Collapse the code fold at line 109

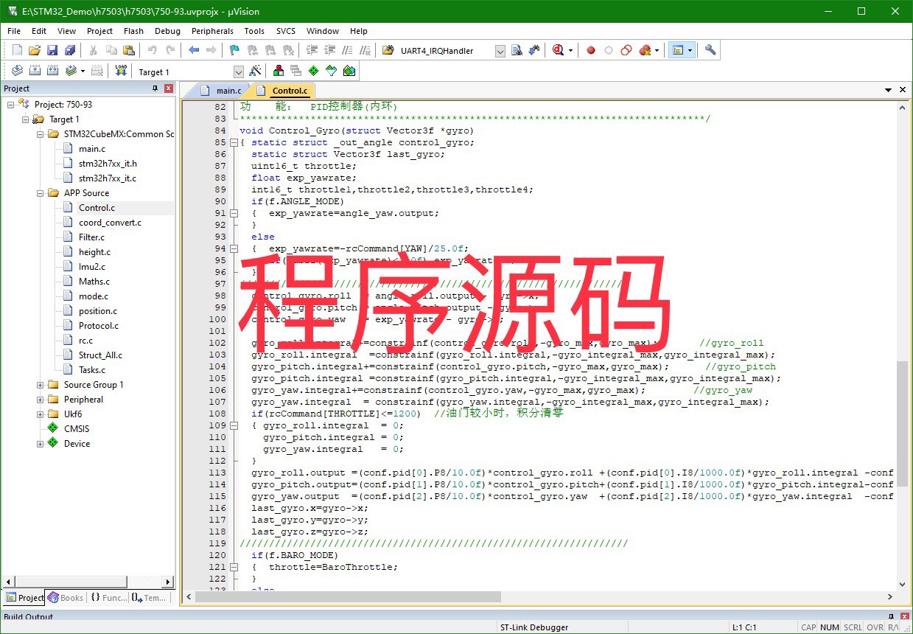click(235, 425)
